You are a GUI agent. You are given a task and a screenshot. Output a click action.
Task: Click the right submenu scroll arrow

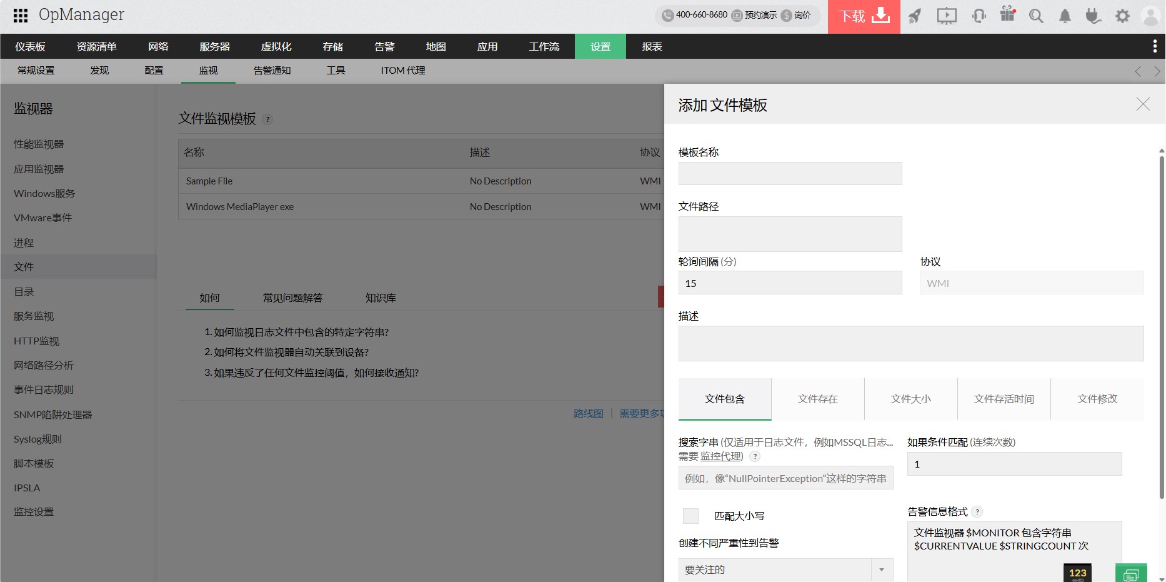point(1157,71)
